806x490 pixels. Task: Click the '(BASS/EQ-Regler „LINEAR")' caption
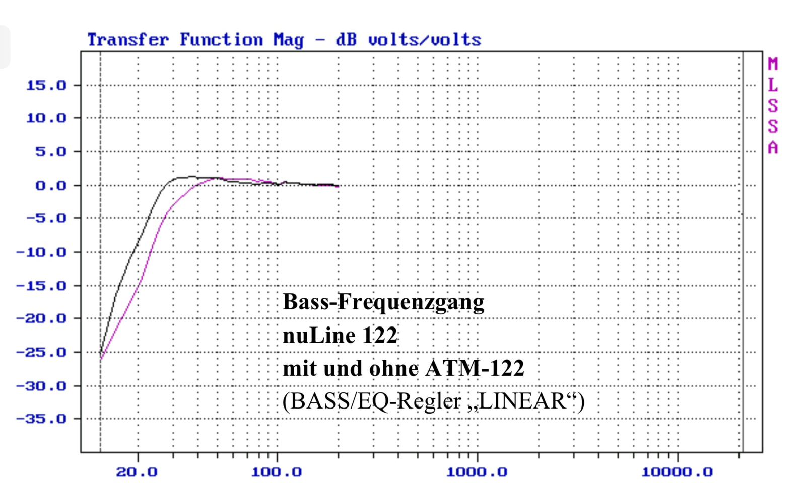click(x=433, y=401)
